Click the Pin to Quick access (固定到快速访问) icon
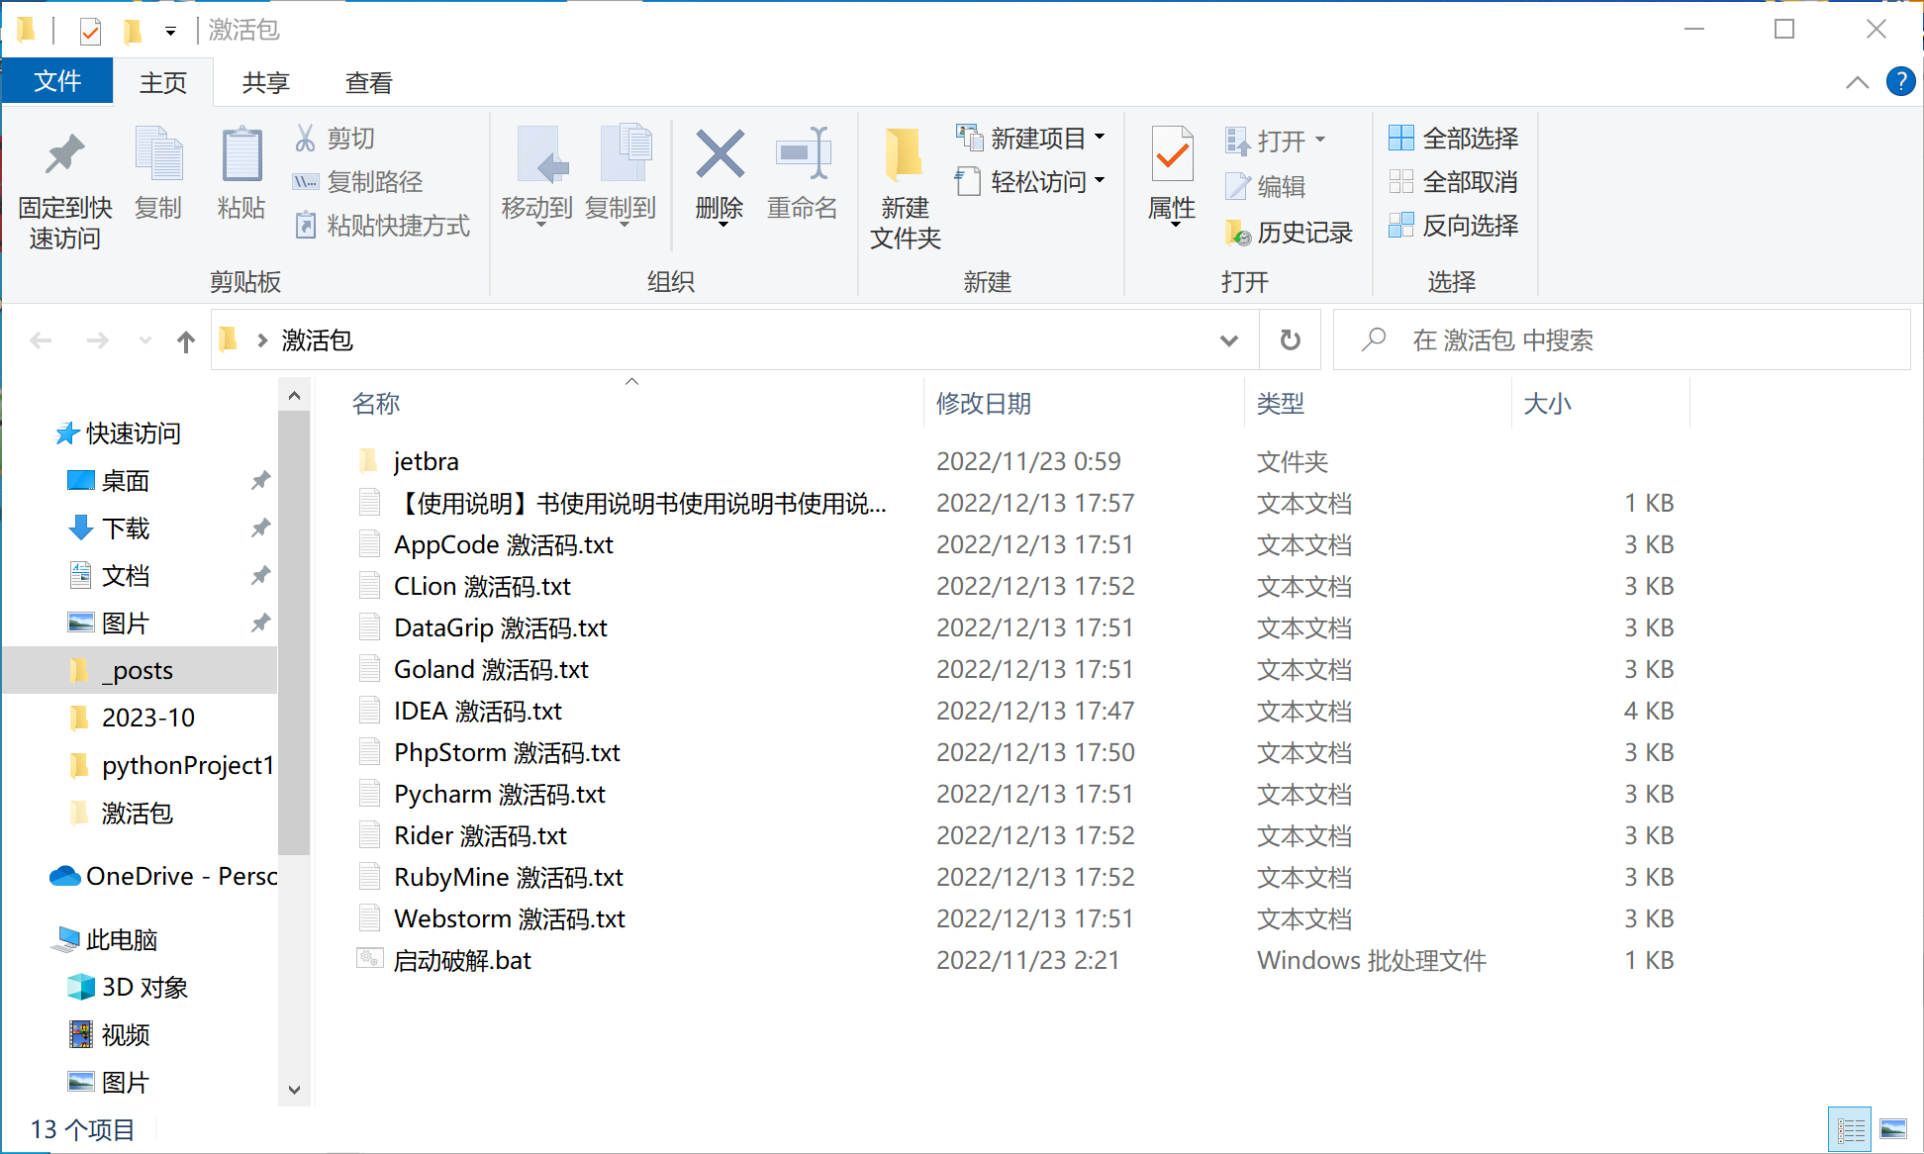Screen dimensions: 1924x1154 65,155
